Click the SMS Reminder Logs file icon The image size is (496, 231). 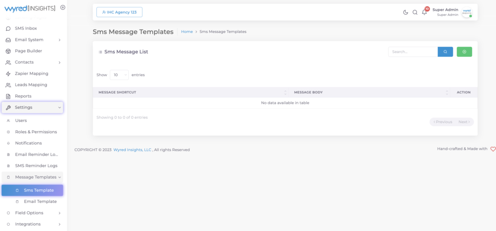click(x=8, y=166)
